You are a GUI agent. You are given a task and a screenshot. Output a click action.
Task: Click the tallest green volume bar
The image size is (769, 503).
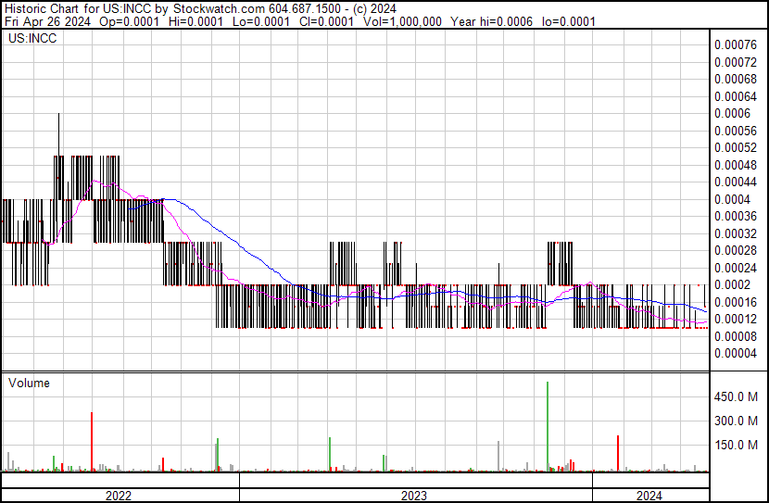pyautogui.click(x=548, y=426)
